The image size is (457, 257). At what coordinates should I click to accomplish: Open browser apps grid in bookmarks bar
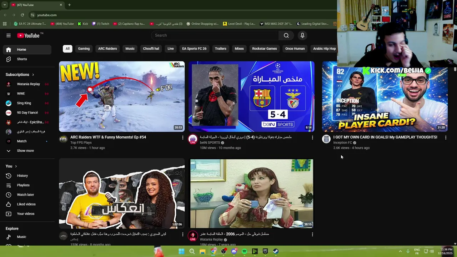click(x=5, y=24)
